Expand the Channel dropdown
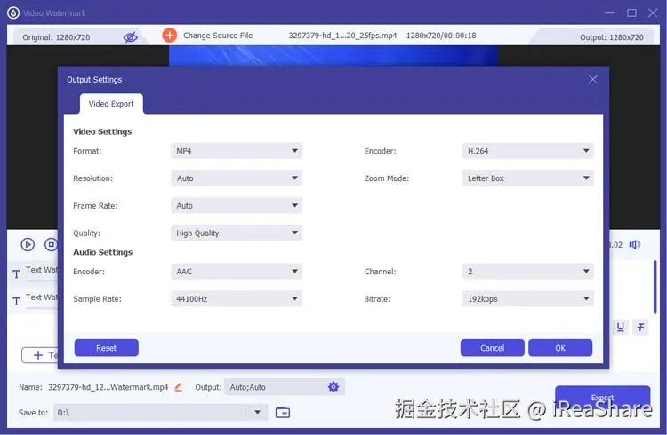Image resolution: width=667 pixels, height=435 pixels. tap(528, 272)
